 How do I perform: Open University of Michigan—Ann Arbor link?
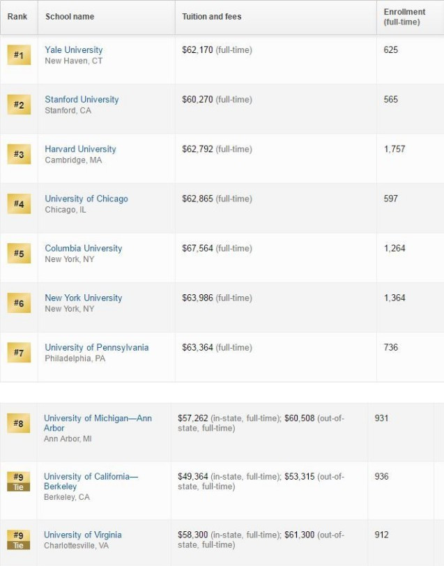[98, 423]
